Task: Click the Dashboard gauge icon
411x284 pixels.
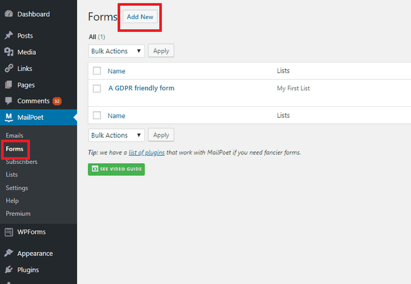Action: pos(9,14)
